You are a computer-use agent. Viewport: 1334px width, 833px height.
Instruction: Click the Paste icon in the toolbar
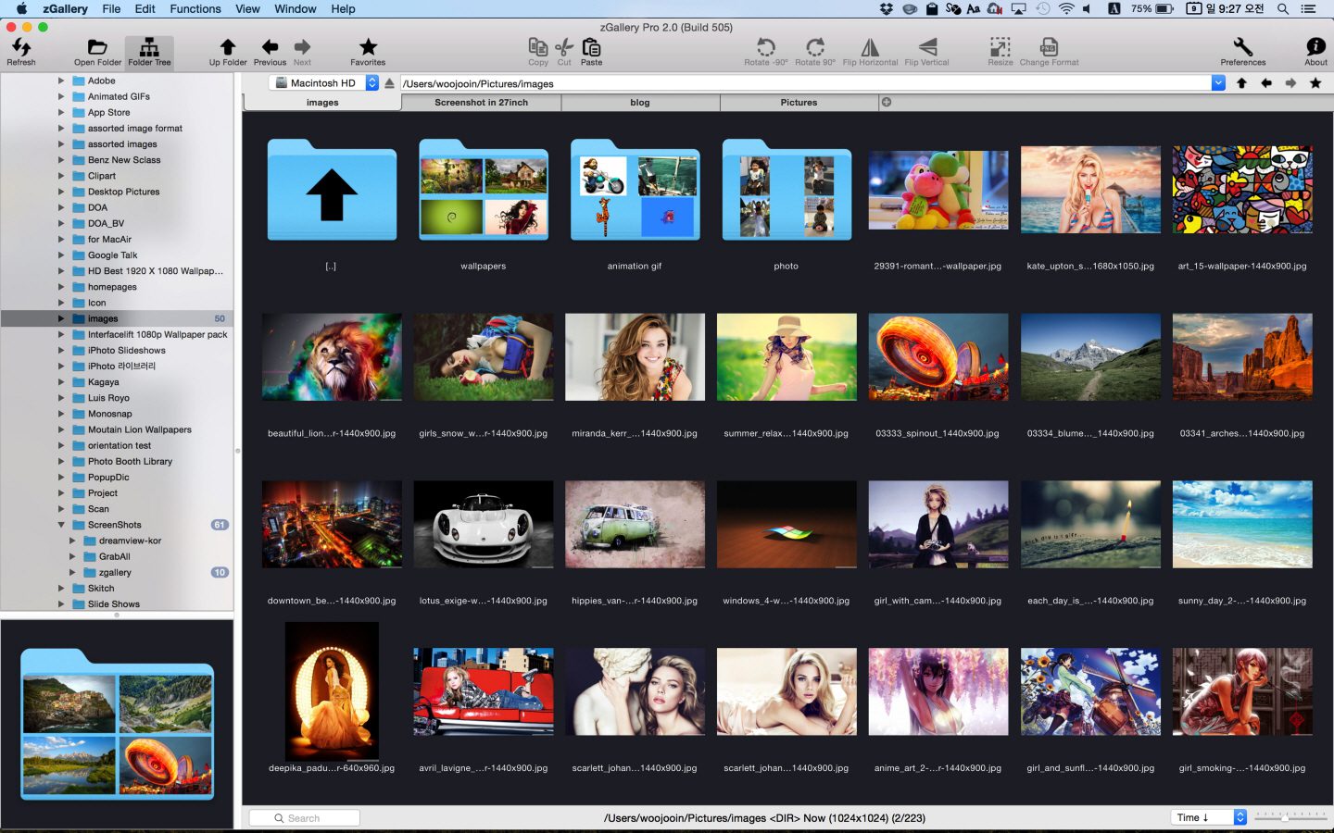(591, 46)
